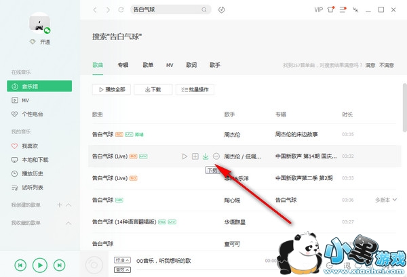The image size is (407, 277).
Task: Click the 下载 button above the list
Action: [x=153, y=89]
